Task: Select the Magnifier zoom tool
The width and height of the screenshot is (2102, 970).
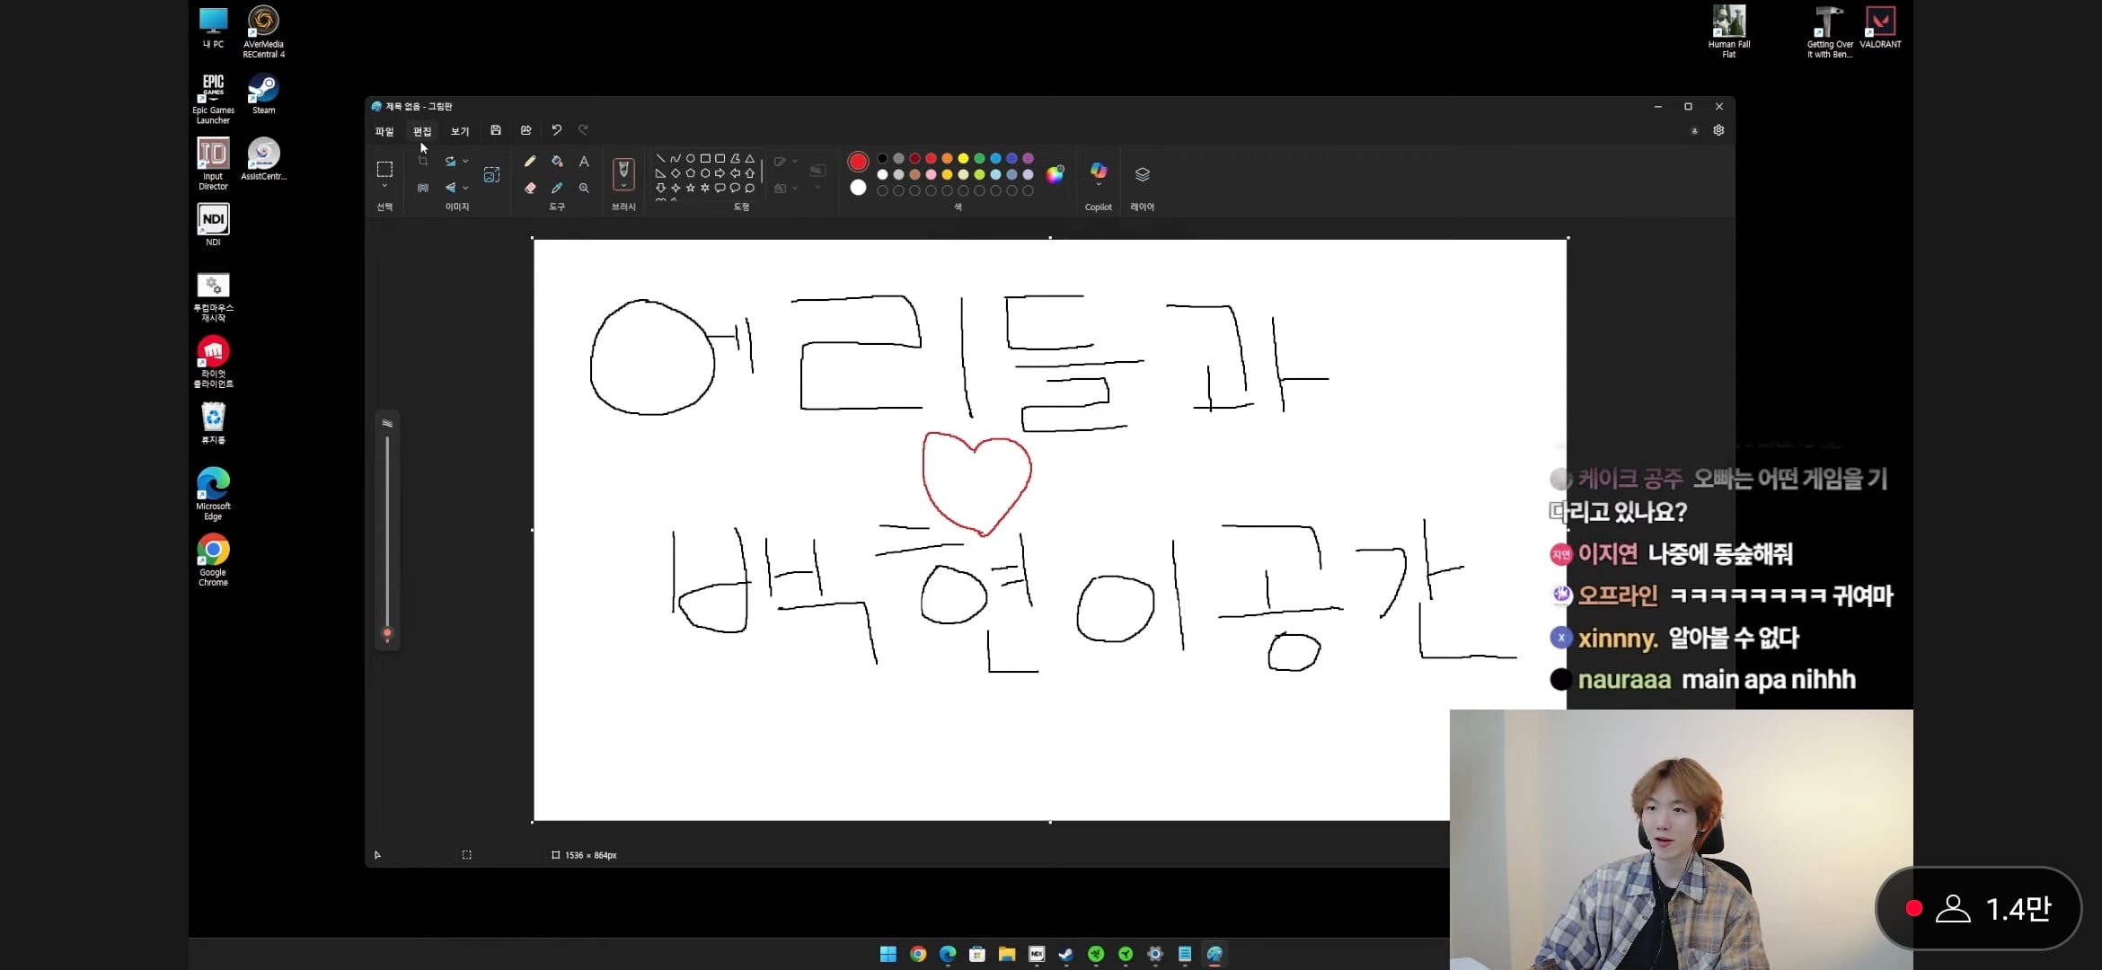Action: 584,188
